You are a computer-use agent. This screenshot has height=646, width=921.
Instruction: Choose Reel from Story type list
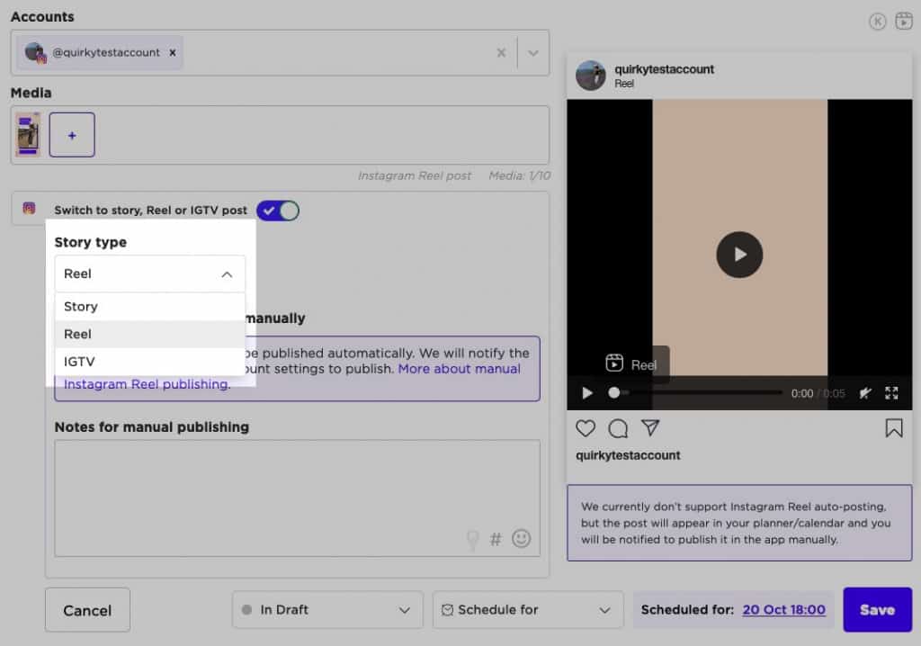(x=150, y=334)
